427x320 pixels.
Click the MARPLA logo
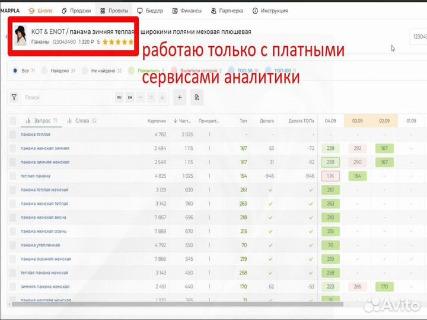(10, 11)
